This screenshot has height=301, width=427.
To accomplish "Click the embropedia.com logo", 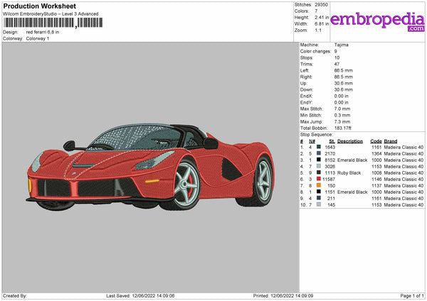I will [377, 21].
